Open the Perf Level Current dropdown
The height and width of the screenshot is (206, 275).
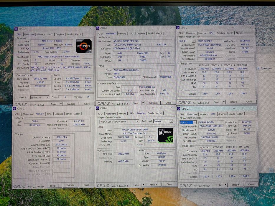coord(163,121)
